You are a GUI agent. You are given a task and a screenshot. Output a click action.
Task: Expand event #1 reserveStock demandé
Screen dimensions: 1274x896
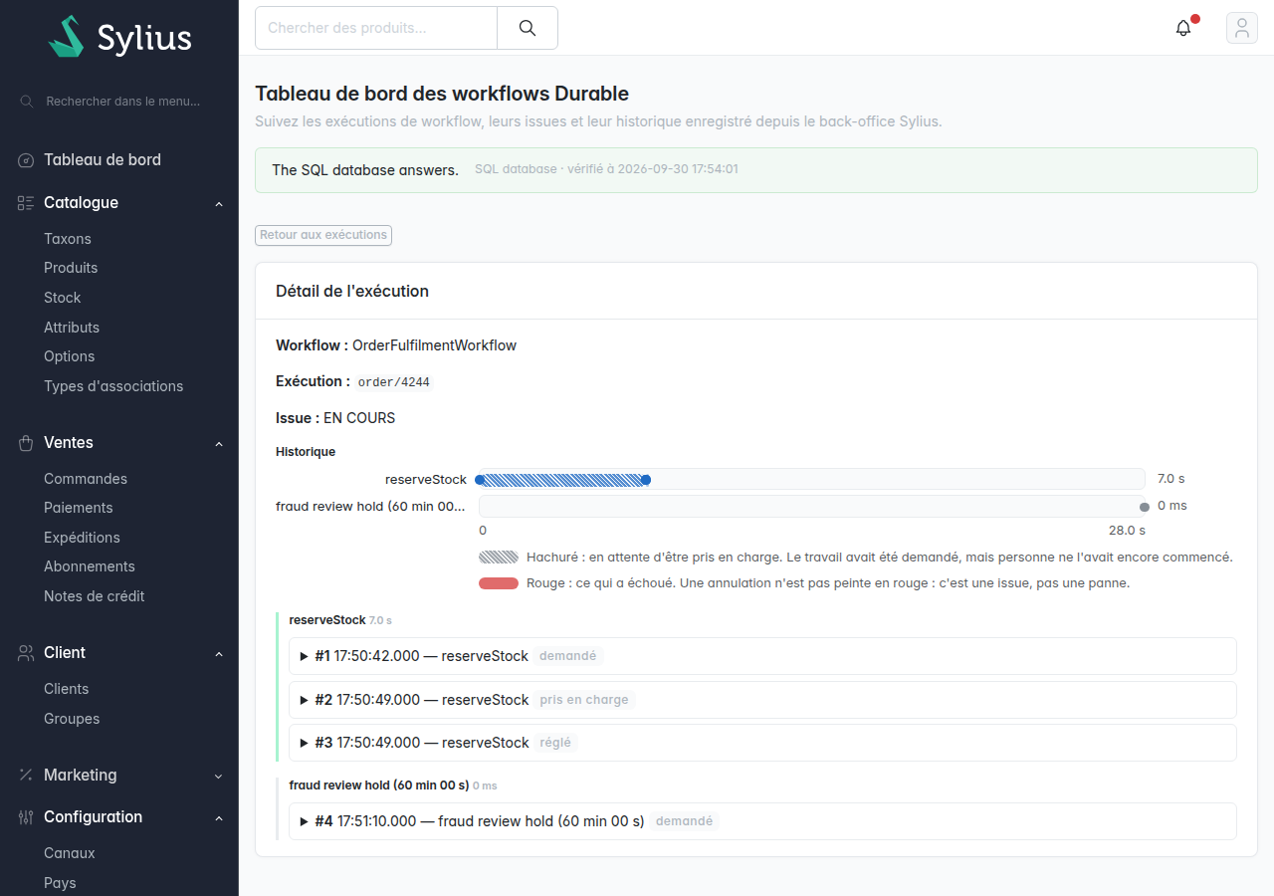coord(762,656)
